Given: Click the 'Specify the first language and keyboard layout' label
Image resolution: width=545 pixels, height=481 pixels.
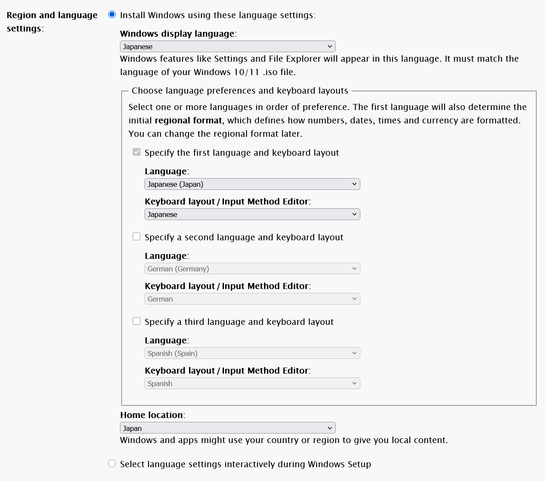Looking at the screenshot, I should 242,153.
